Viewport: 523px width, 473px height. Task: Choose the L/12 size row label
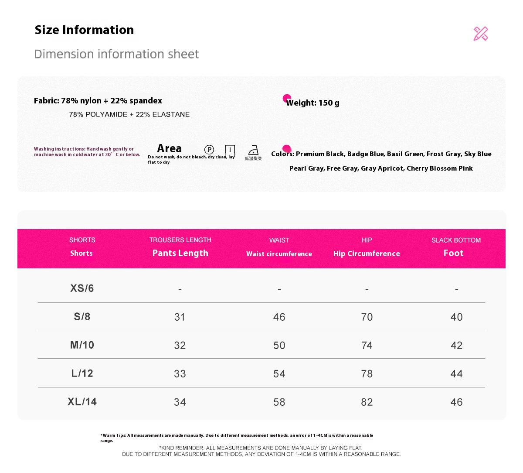click(x=82, y=373)
